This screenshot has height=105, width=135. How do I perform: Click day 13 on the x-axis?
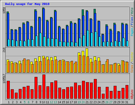coord(55,102)
